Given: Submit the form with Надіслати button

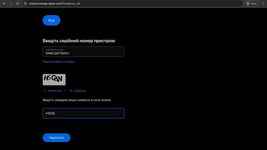Looking at the screenshot, I should click(x=56, y=137).
